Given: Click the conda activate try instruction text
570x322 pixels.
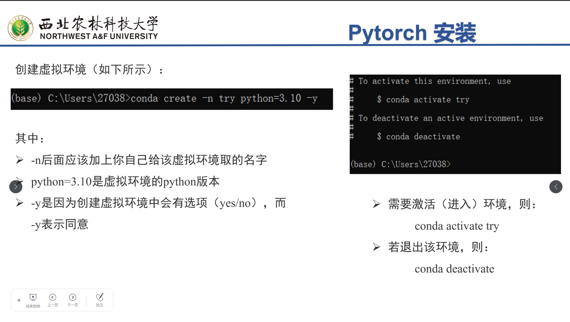Looking at the screenshot, I should click(456, 226).
